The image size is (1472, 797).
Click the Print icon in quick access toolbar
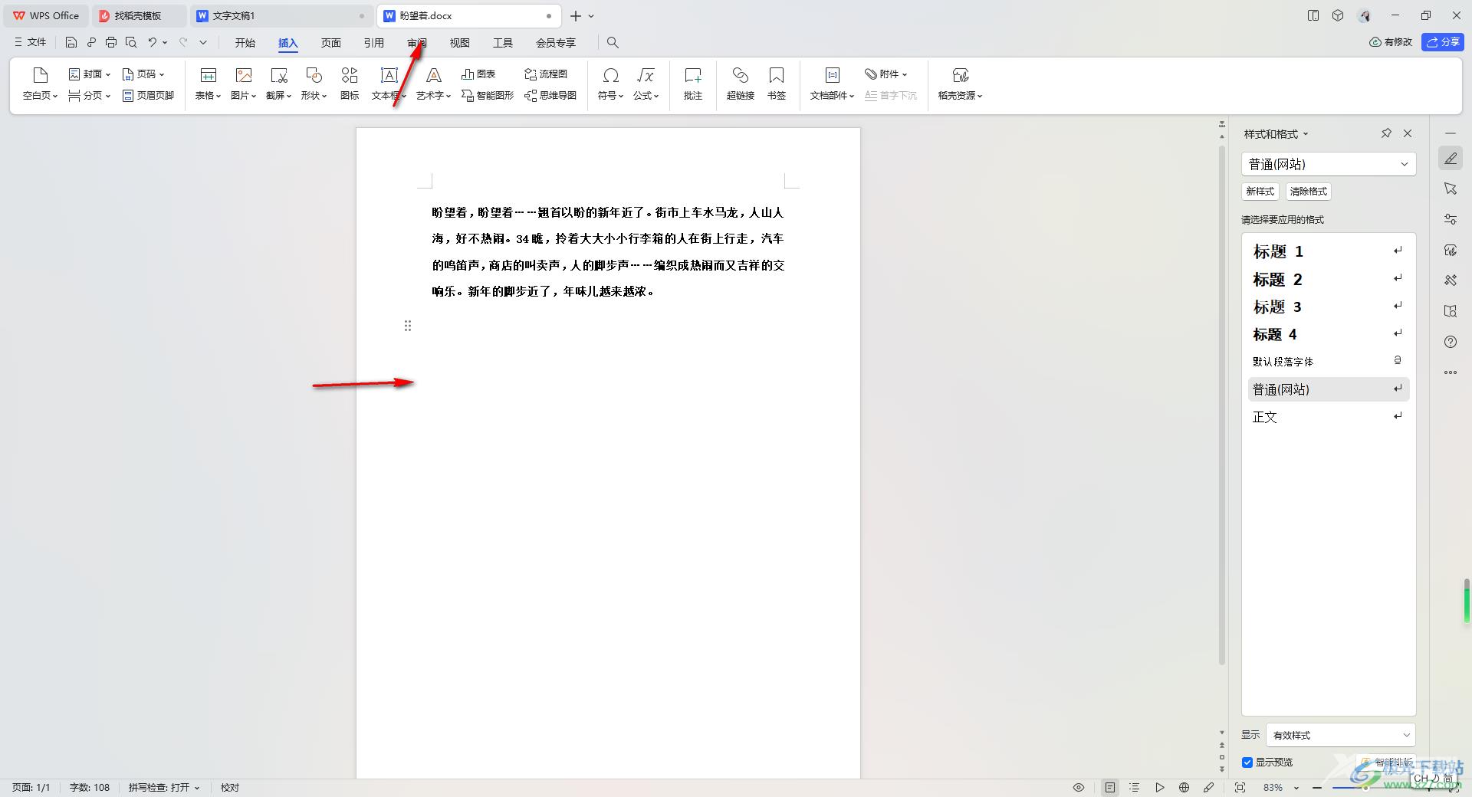pyautogui.click(x=111, y=43)
